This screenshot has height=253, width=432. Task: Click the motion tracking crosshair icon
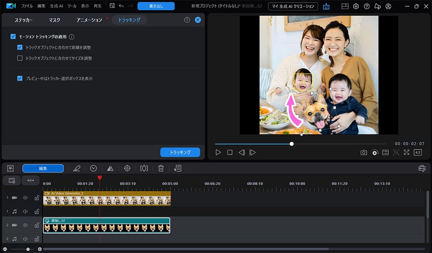click(127, 168)
